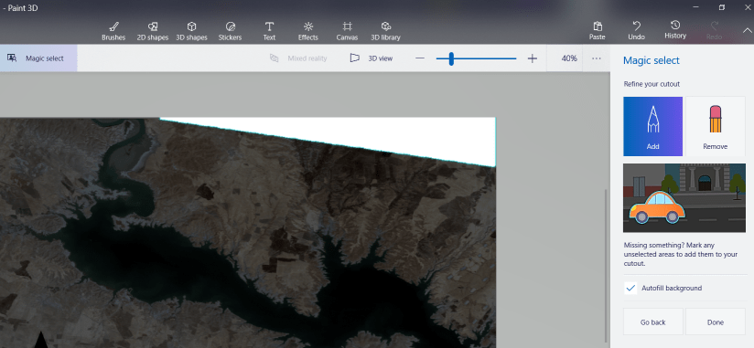Restore the Paint 3D window size
Viewport: 754px width, 348px height.
[721, 7]
